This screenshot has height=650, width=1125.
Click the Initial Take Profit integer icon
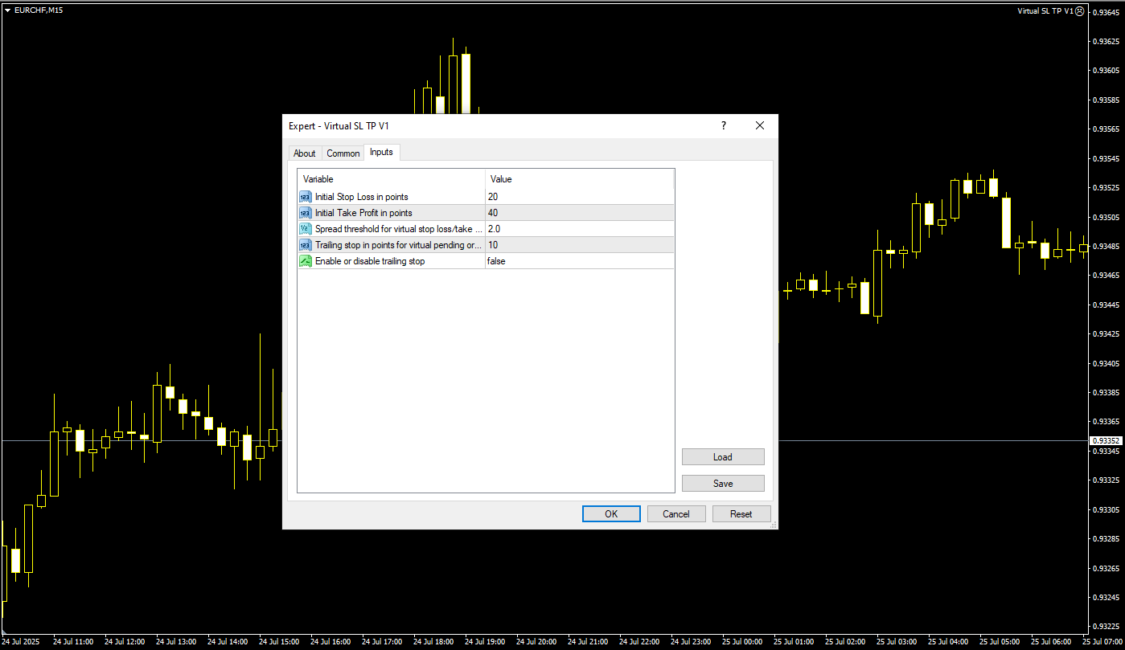[305, 213]
